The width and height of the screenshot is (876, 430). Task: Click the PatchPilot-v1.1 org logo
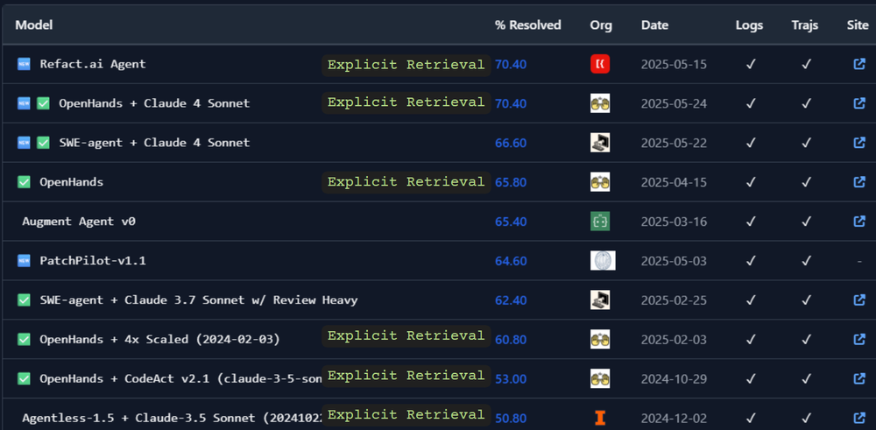coord(603,261)
